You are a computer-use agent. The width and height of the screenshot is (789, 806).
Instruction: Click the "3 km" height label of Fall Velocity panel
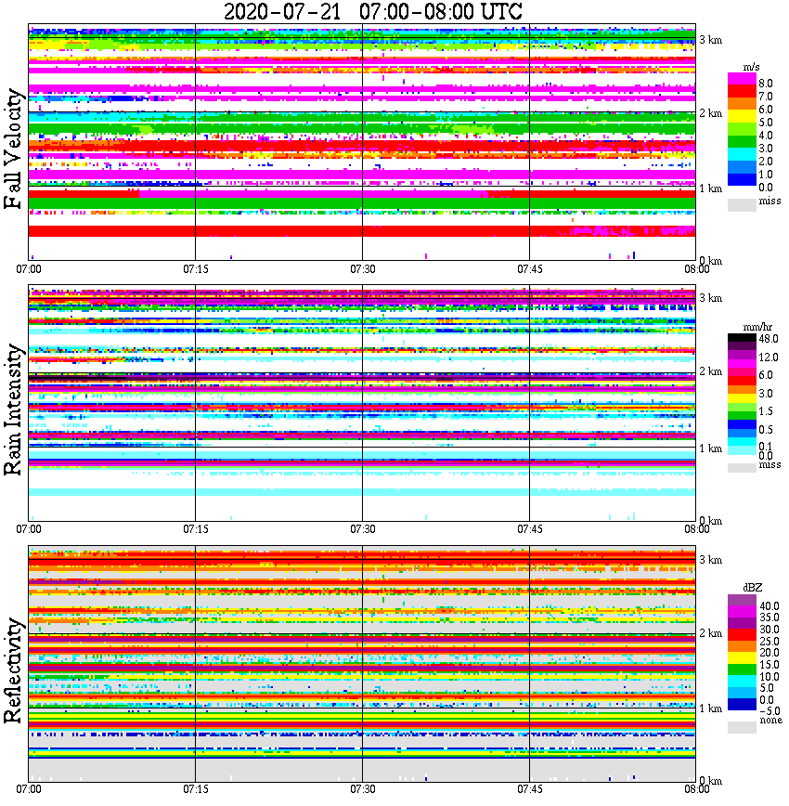[x=710, y=40]
